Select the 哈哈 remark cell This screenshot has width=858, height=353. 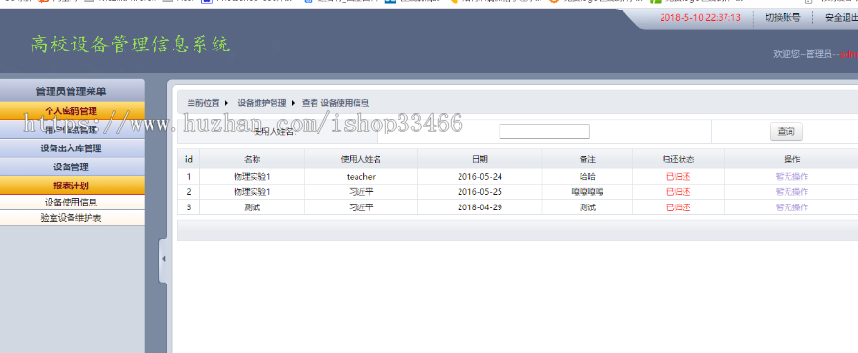pos(587,177)
